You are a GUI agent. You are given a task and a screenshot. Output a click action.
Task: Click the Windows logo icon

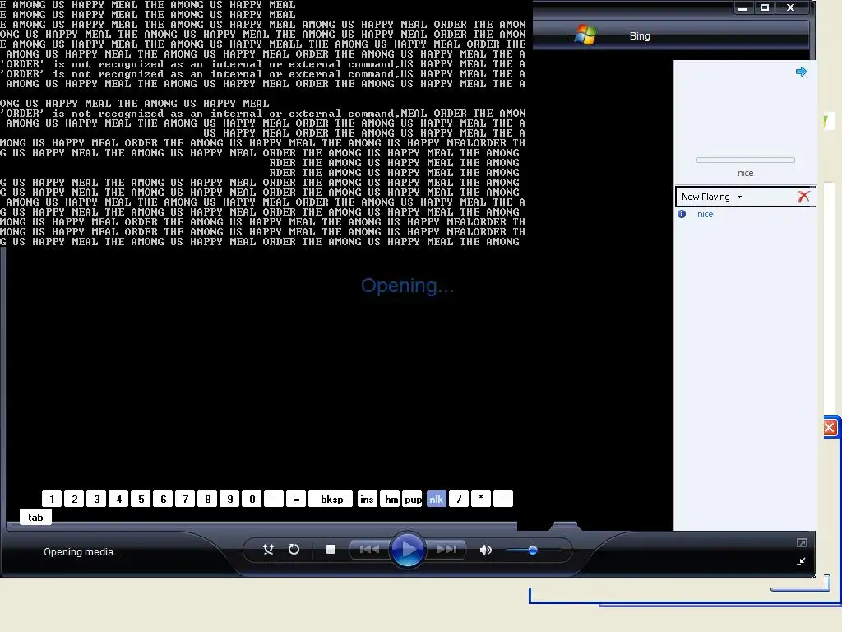pos(585,35)
